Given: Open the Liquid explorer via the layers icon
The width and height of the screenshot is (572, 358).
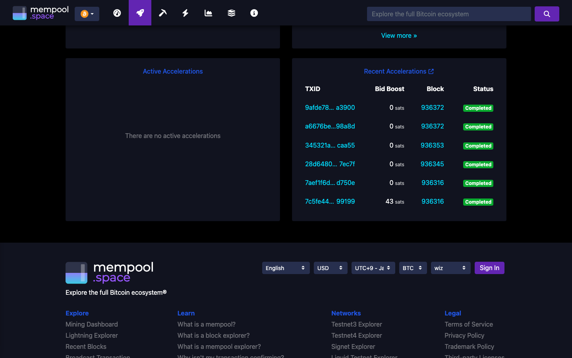Looking at the screenshot, I should pyautogui.click(x=231, y=13).
